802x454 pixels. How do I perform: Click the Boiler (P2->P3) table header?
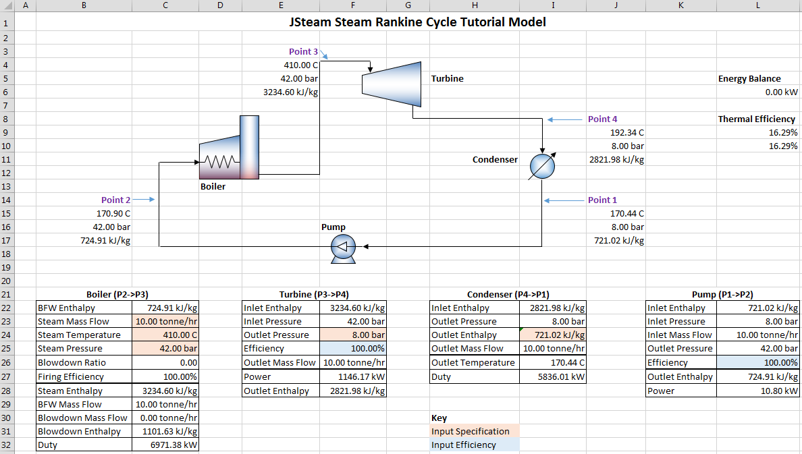[x=117, y=295]
